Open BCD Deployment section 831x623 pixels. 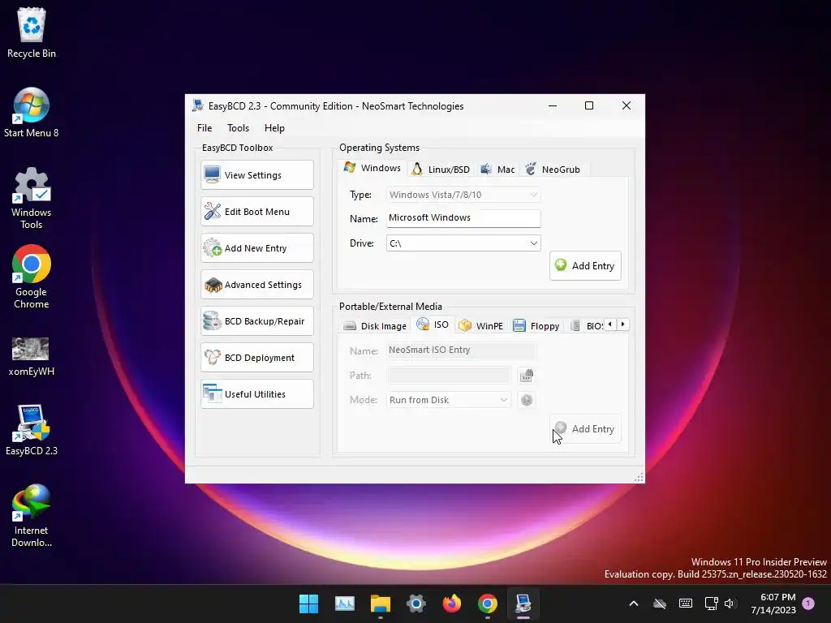click(x=257, y=358)
